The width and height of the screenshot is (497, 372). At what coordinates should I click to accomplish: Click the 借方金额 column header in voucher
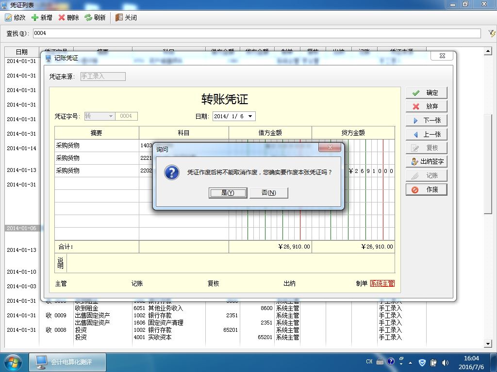[x=270, y=133]
